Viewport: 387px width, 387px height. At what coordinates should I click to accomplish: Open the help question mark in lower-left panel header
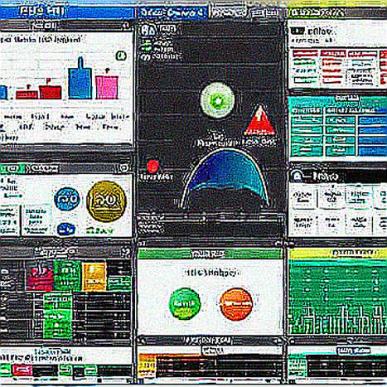pos(126,252)
